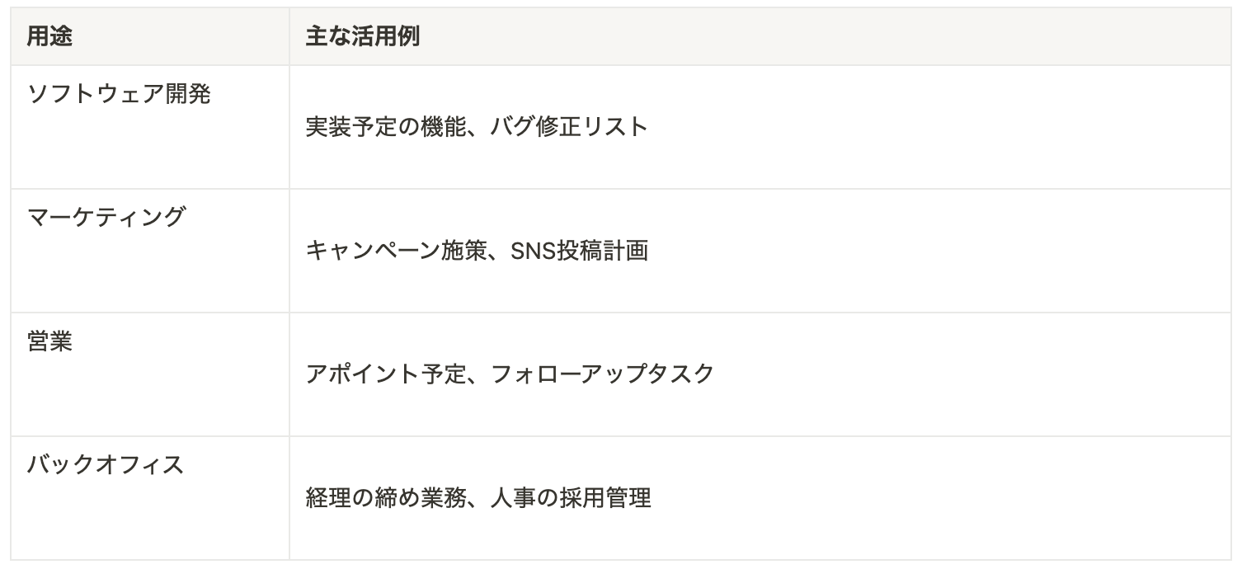Select the バックオフィス cell
This screenshot has width=1242, height=569.
click(106, 465)
